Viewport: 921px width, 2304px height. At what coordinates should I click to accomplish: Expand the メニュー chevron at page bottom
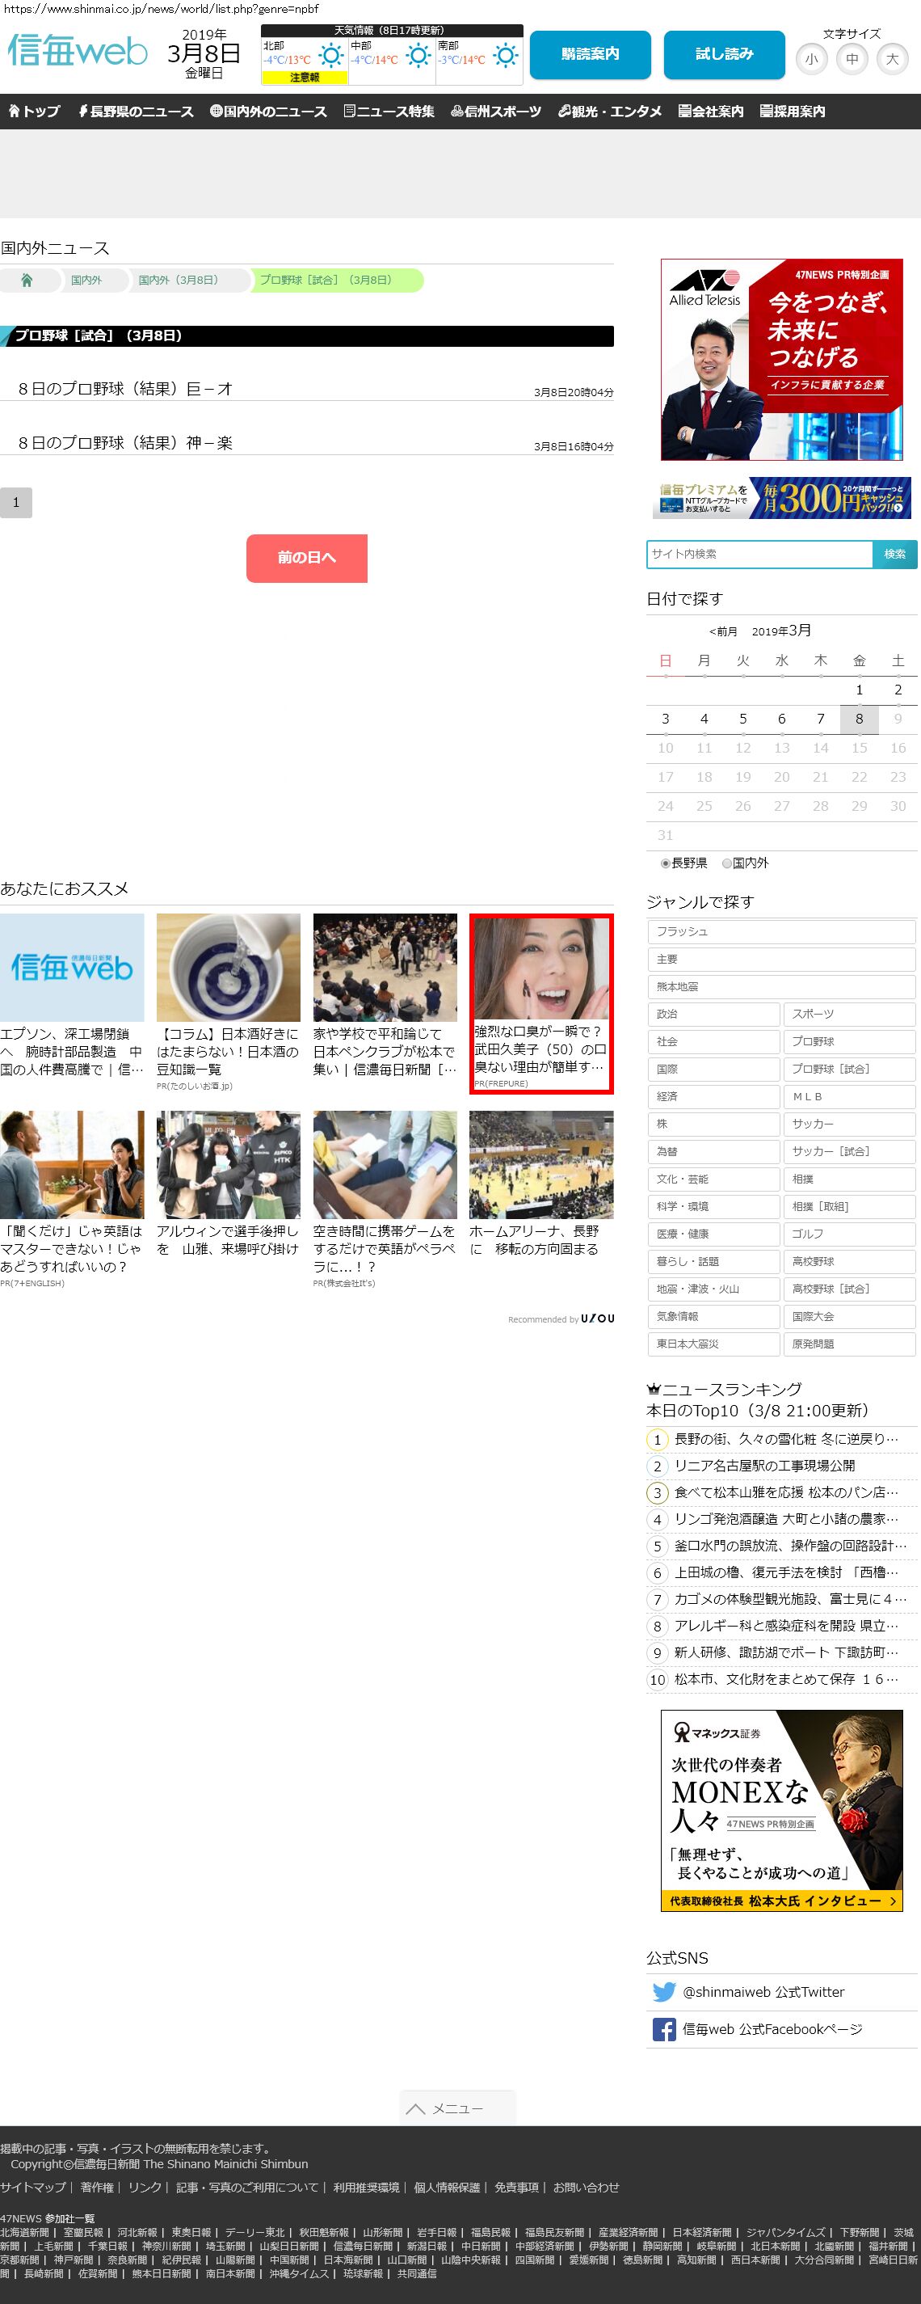click(x=415, y=2109)
